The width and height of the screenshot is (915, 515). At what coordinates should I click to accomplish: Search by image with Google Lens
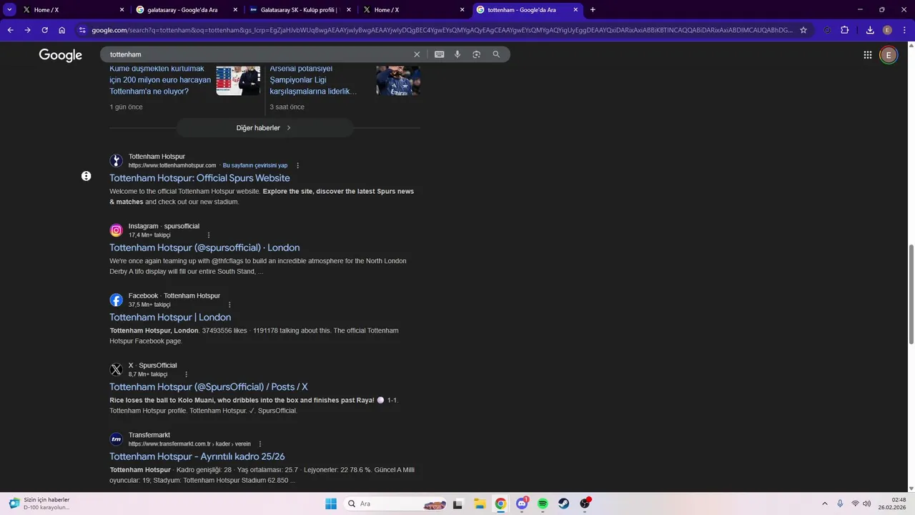(477, 54)
